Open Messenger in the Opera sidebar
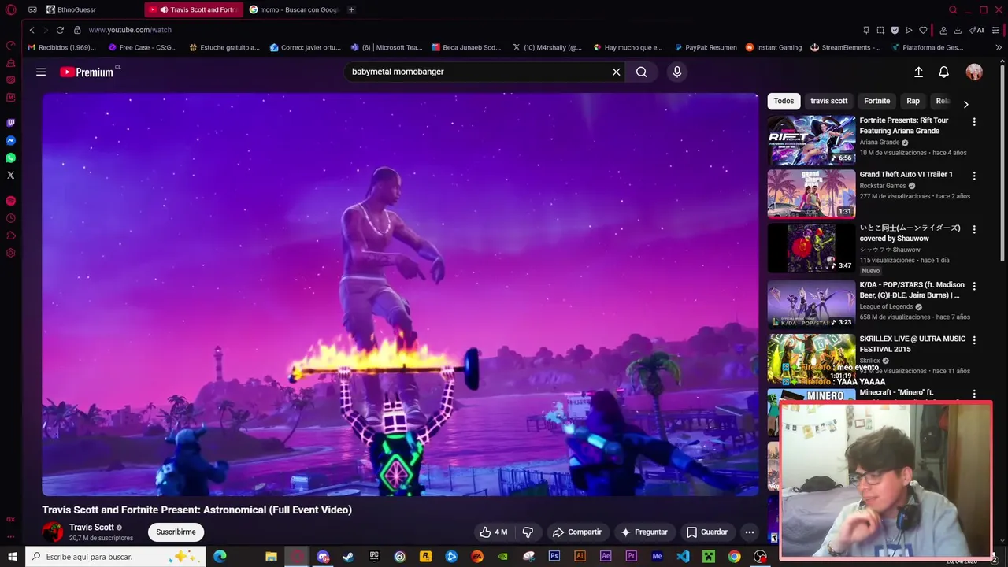The image size is (1008, 567). click(x=10, y=140)
